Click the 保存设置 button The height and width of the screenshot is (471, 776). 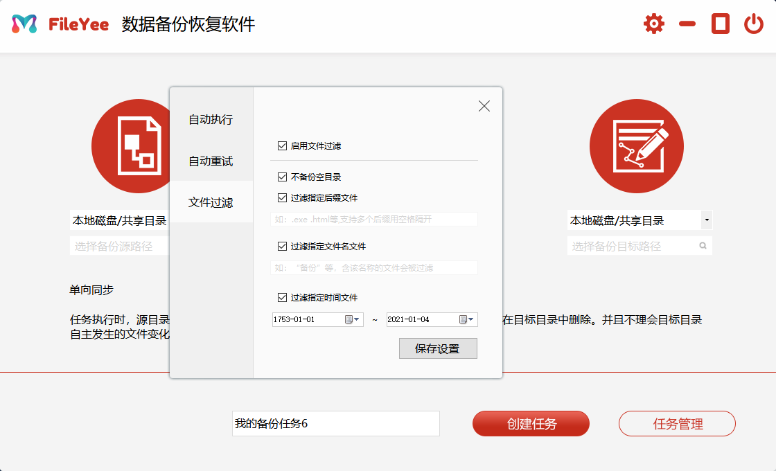coord(437,348)
